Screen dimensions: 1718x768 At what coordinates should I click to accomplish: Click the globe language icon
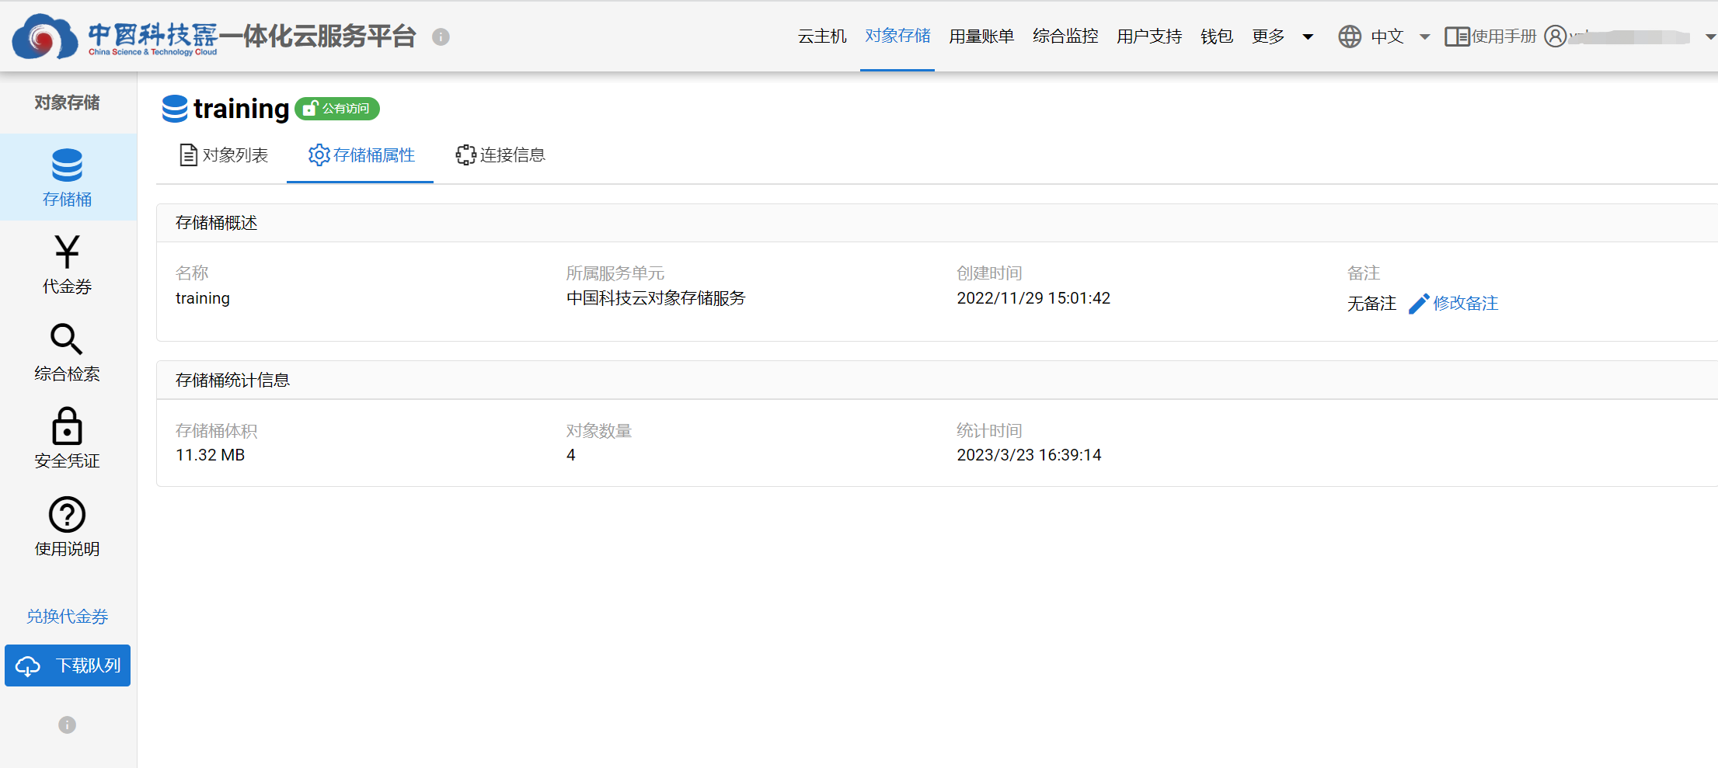coord(1350,36)
